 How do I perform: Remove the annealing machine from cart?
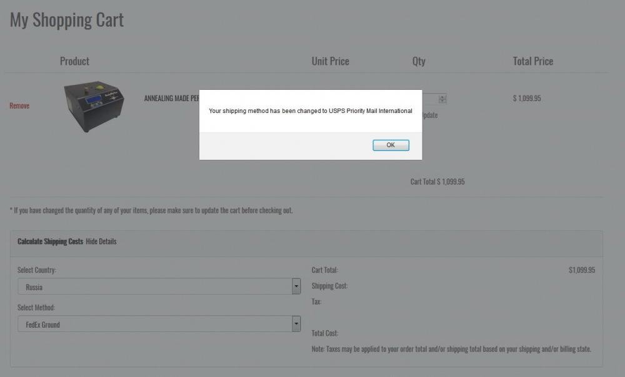19,105
